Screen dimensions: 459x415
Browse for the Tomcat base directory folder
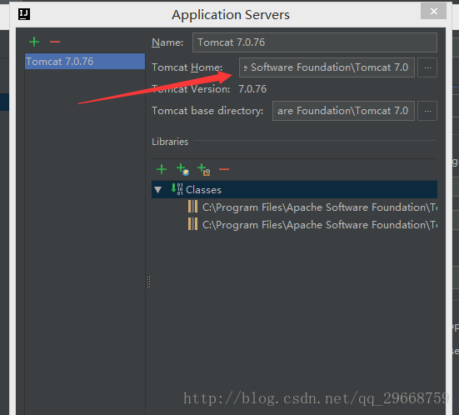pos(427,111)
